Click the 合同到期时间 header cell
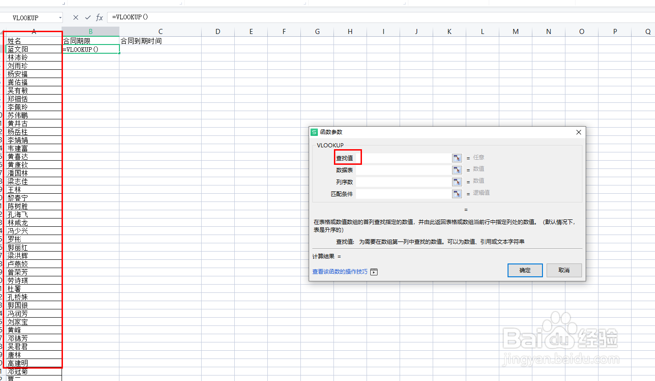 click(160, 41)
